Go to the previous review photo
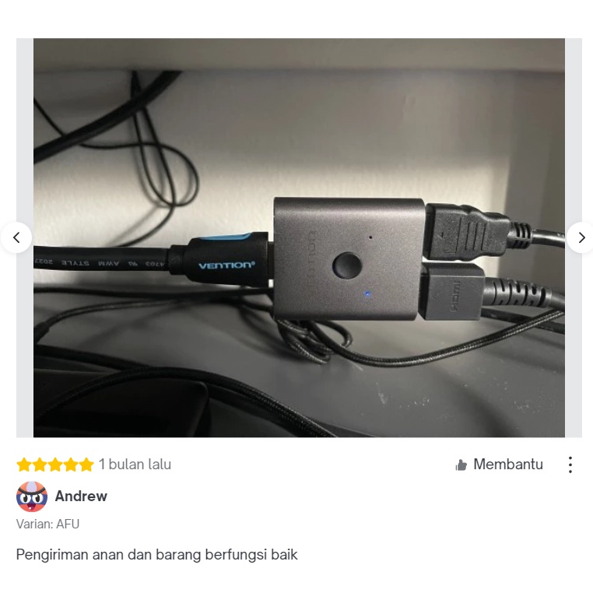Image resolution: width=593 pixels, height=593 pixels. (16, 237)
